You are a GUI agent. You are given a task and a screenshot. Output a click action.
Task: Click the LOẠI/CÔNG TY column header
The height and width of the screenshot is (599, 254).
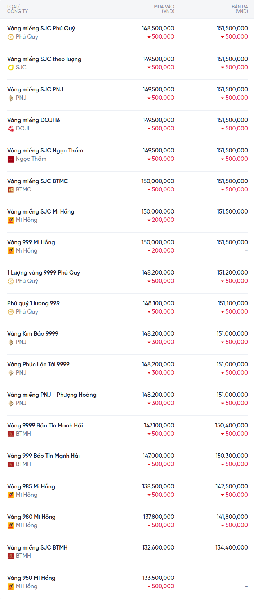pos(17,9)
